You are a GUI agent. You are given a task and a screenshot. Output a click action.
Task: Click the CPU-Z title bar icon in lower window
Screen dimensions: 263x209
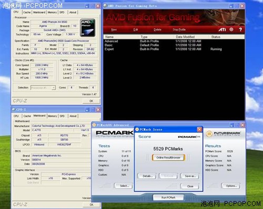tap(14, 110)
